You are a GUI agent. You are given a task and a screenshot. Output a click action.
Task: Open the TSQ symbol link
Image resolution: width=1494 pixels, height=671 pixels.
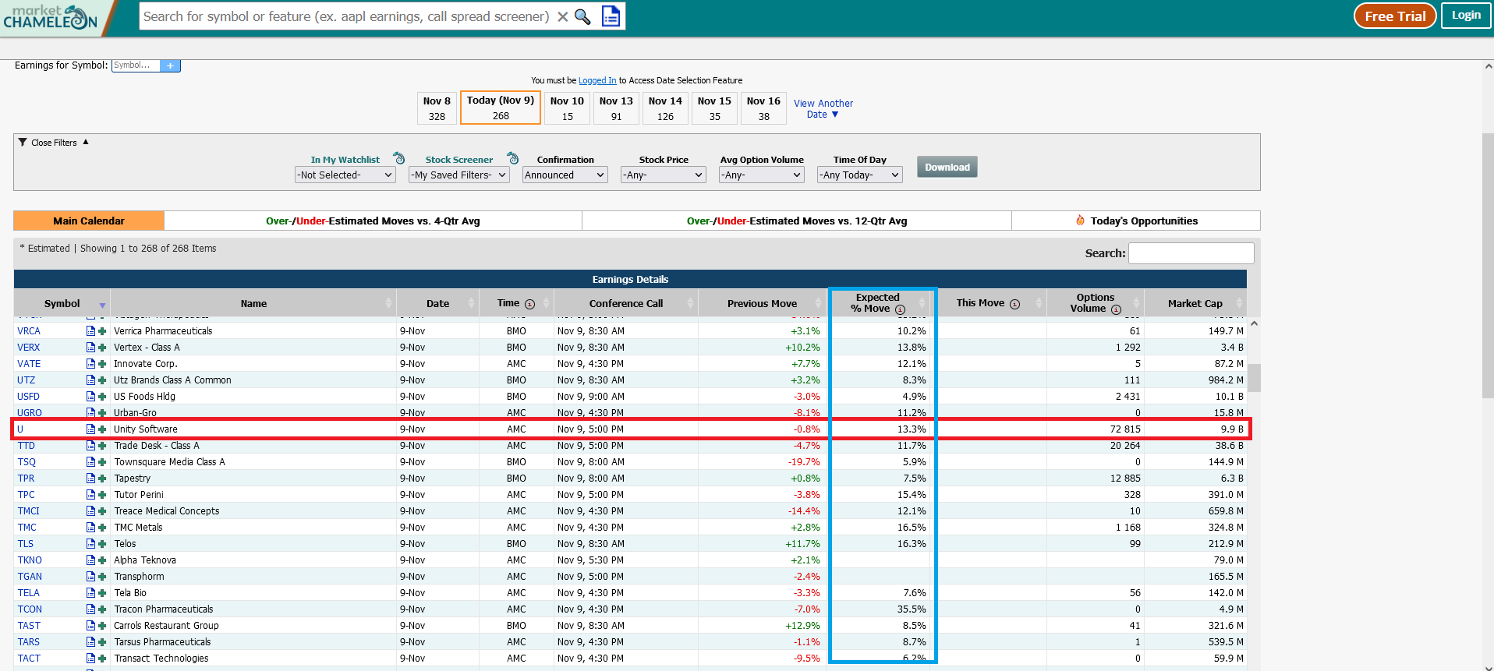(x=27, y=462)
